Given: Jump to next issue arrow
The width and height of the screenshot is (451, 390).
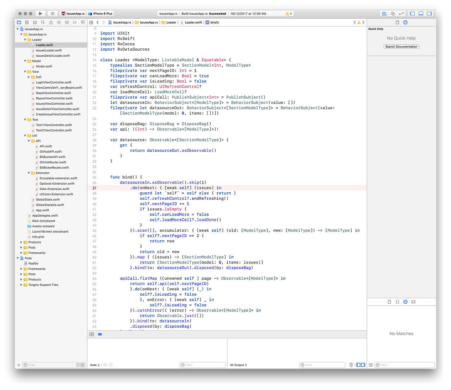Looking at the screenshot, I should 364,22.
